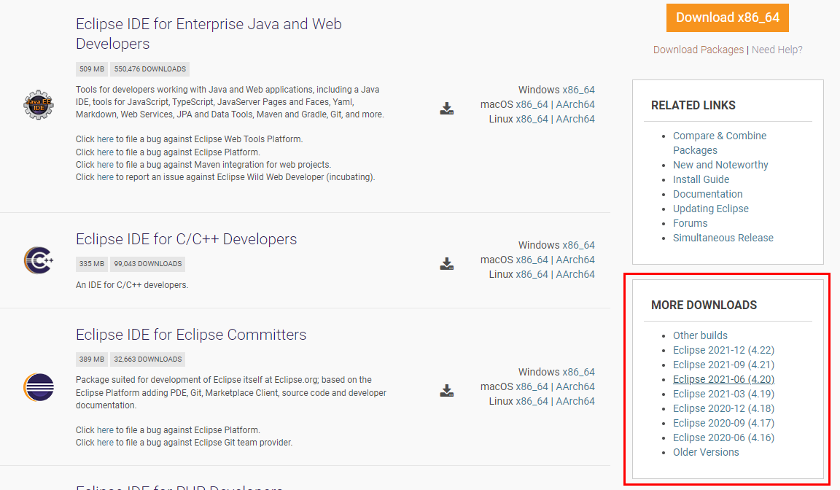The height and width of the screenshot is (490, 840).
Task: Click the MORE DOWNLOADS heading
Action: click(704, 306)
